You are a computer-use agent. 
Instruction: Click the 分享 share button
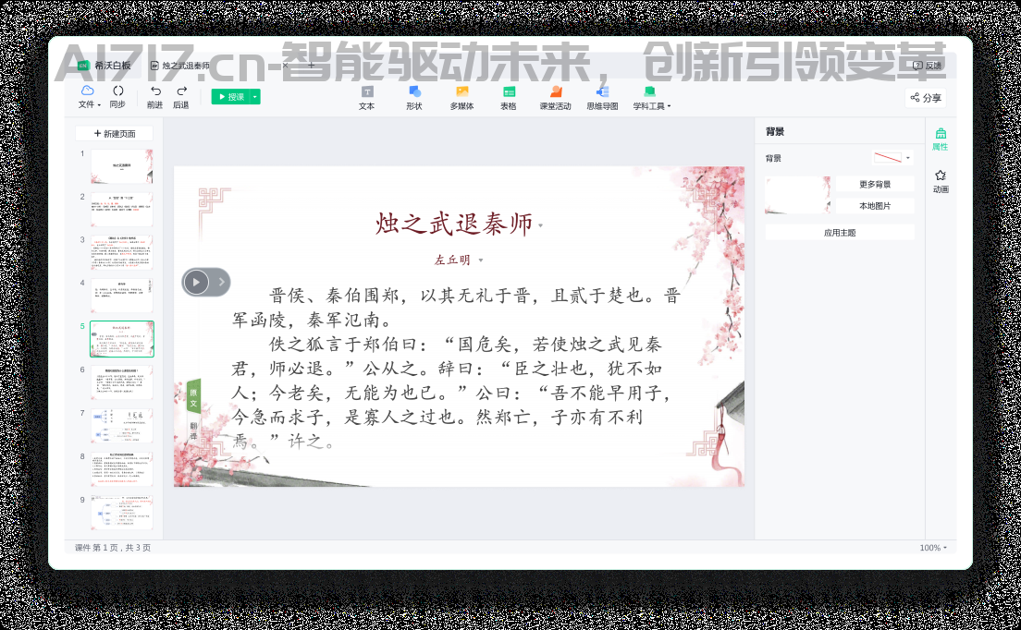pos(925,98)
